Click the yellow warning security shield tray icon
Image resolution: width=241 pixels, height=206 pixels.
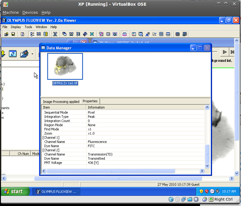coord(201,191)
